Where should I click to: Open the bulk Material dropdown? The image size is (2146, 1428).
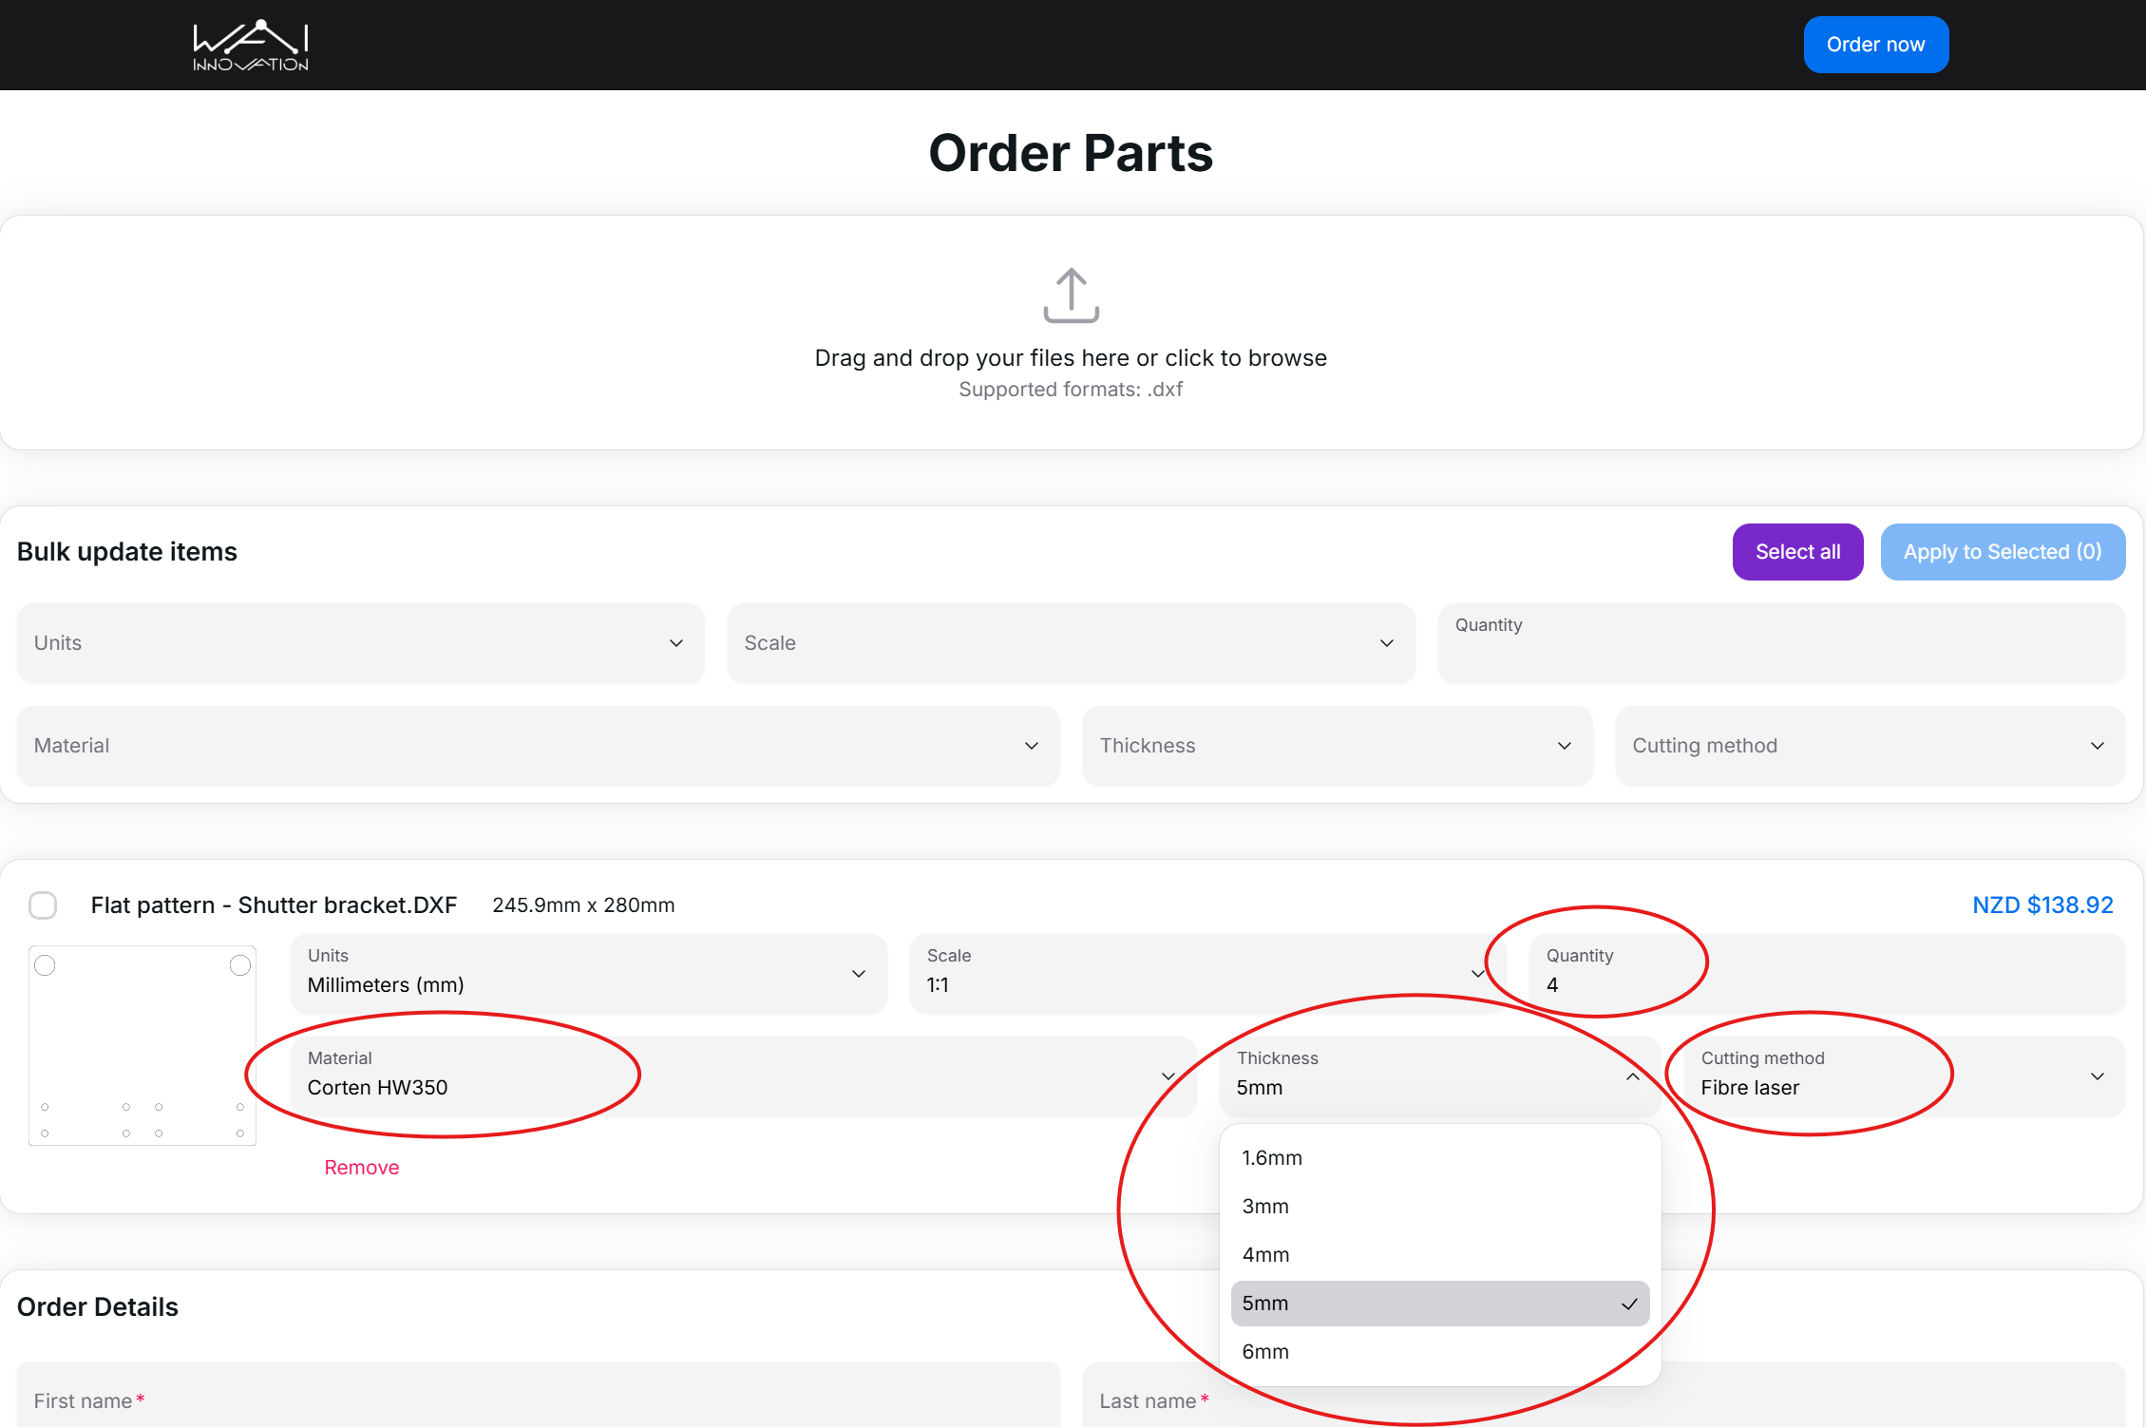click(x=537, y=746)
